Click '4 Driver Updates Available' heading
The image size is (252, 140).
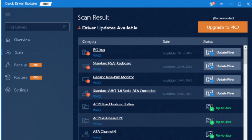click(108, 28)
